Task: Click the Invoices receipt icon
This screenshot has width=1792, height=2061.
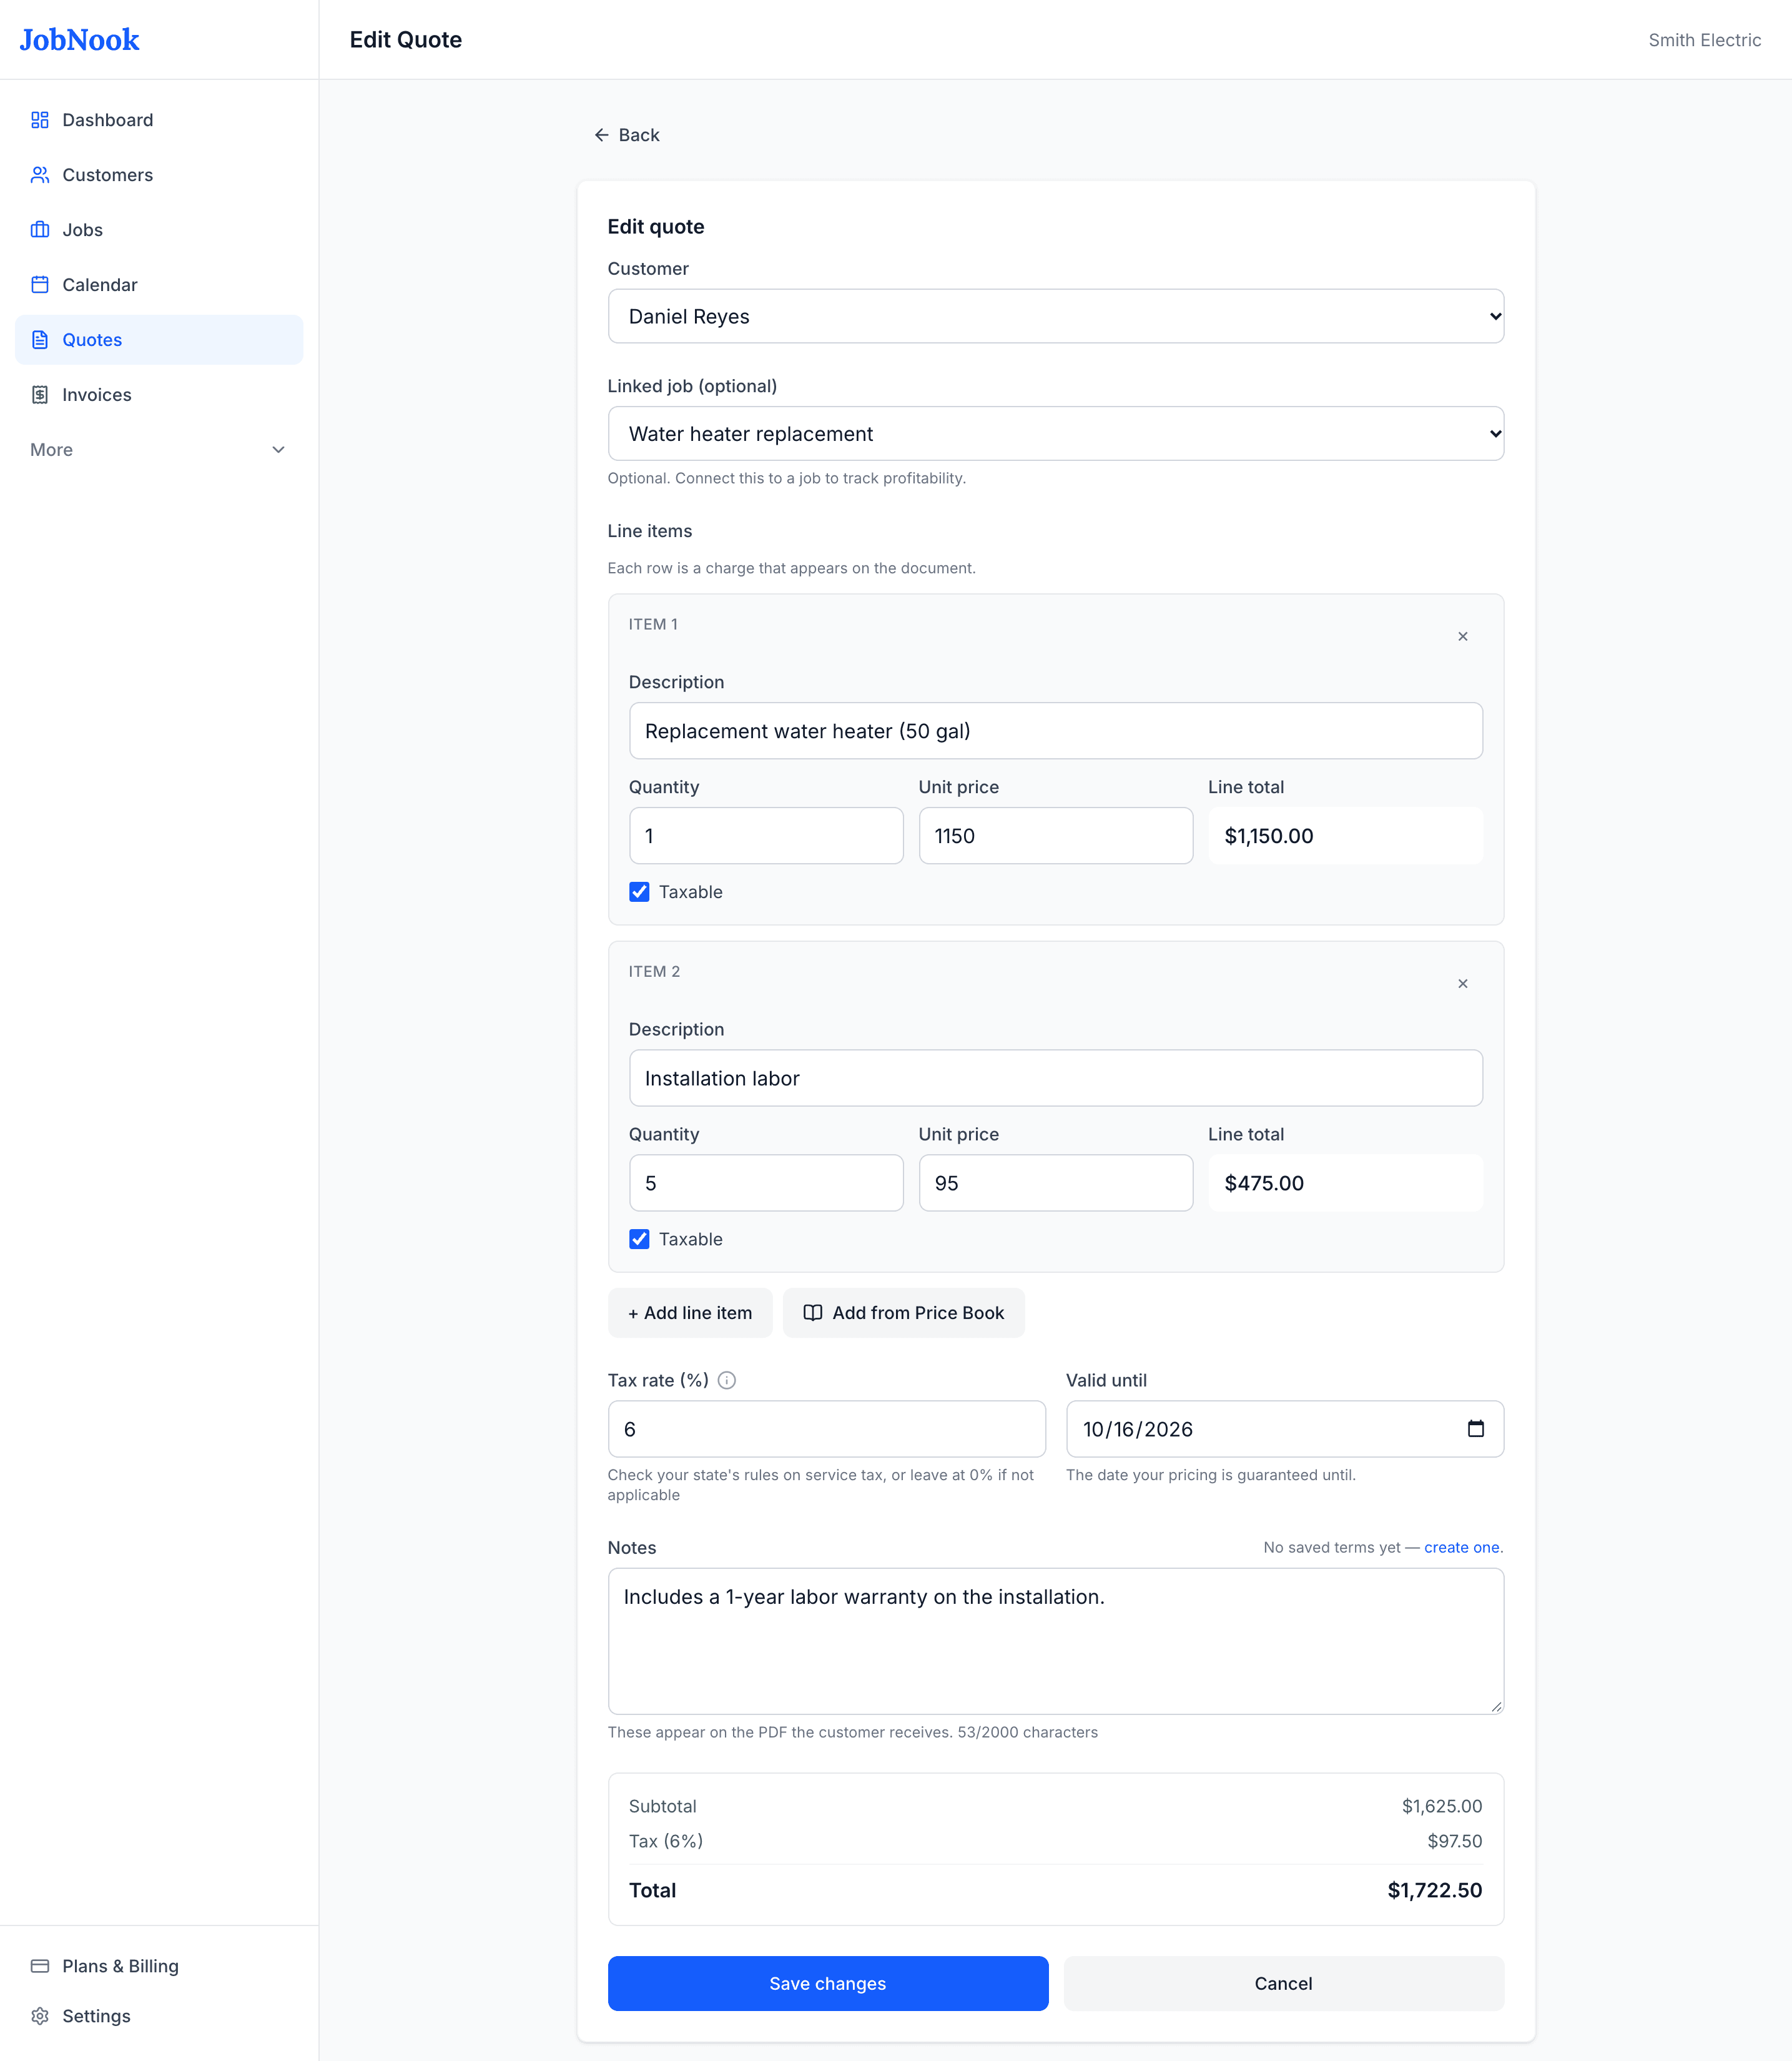Action: tap(40, 395)
